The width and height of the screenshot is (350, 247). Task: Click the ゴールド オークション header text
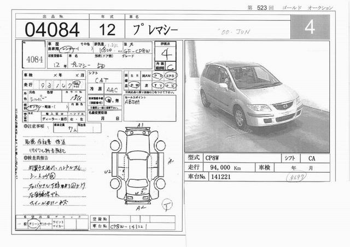point(307,8)
